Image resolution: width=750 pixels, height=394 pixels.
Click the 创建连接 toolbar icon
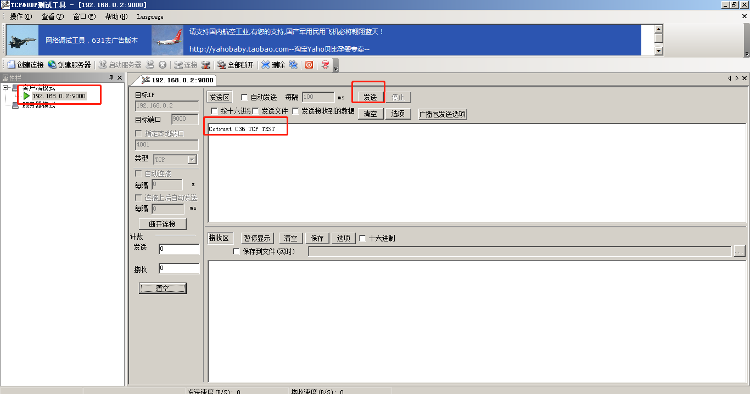tap(11, 65)
